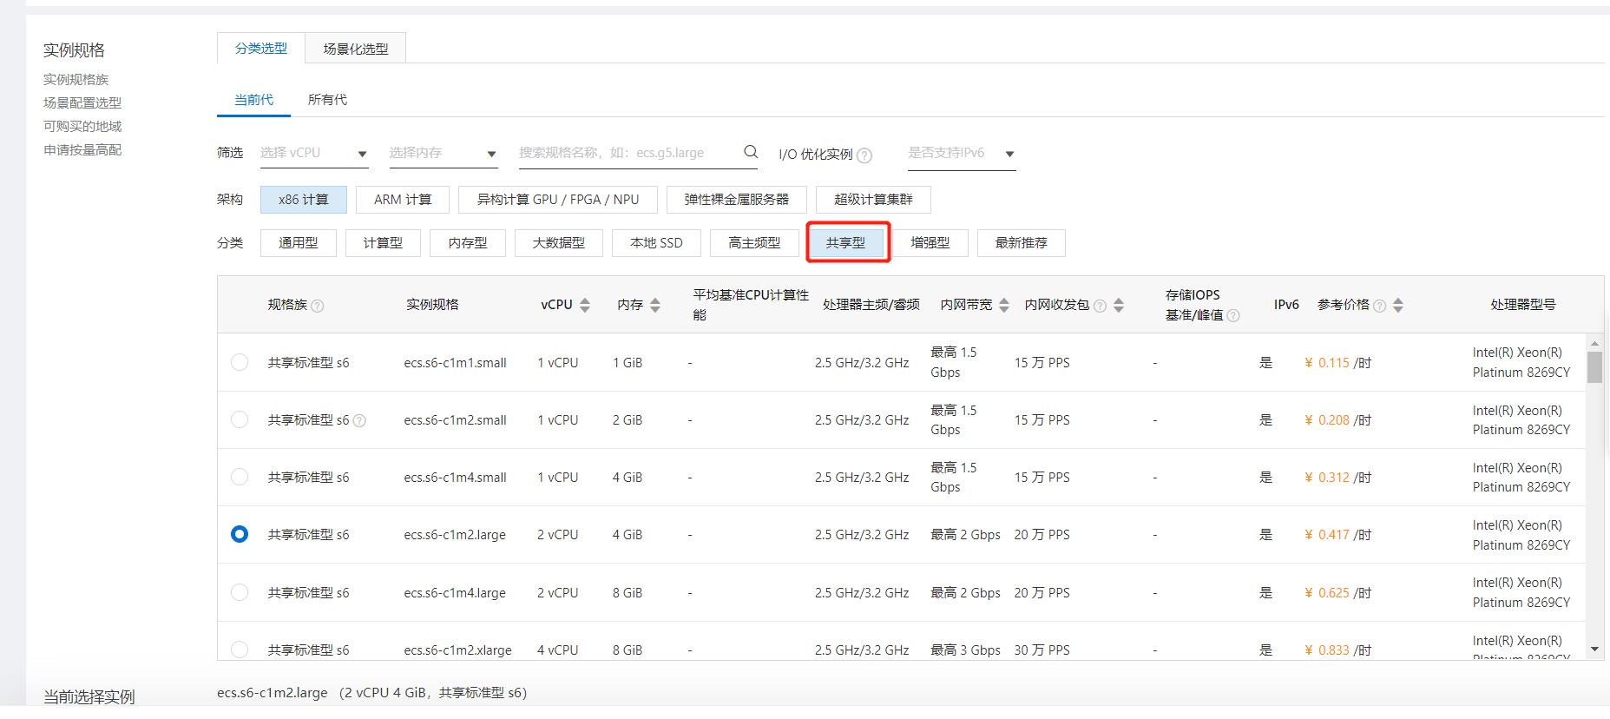Click price ¥ 0.417 /时
The image size is (1610, 719).
coord(1337,535)
